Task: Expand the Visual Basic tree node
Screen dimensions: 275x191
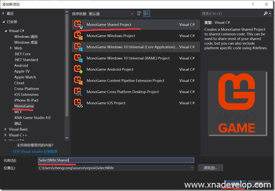Action: (x=6, y=129)
